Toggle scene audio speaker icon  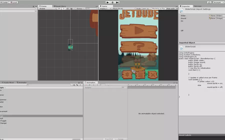point(67,8)
